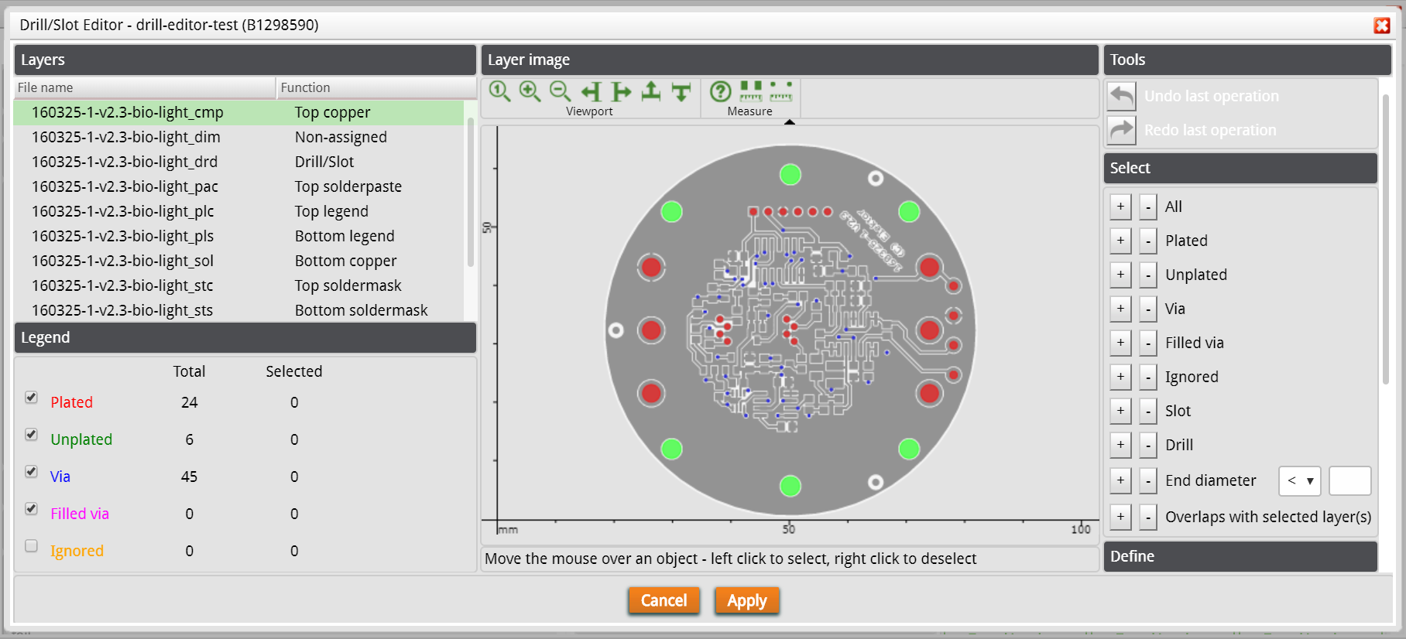
Task: Toggle the Filled via legend checkbox
Action: coord(31,508)
